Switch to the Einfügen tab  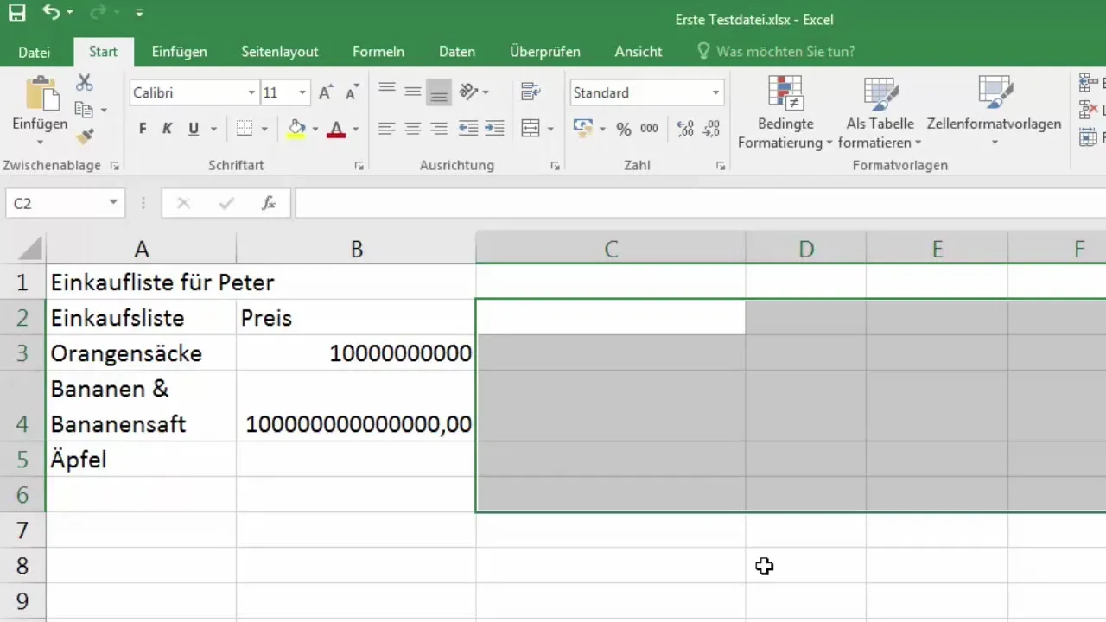click(179, 52)
